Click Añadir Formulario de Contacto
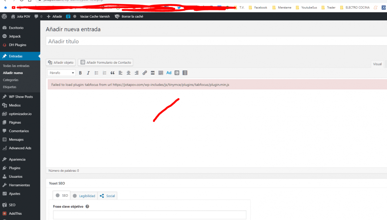 point(106,62)
